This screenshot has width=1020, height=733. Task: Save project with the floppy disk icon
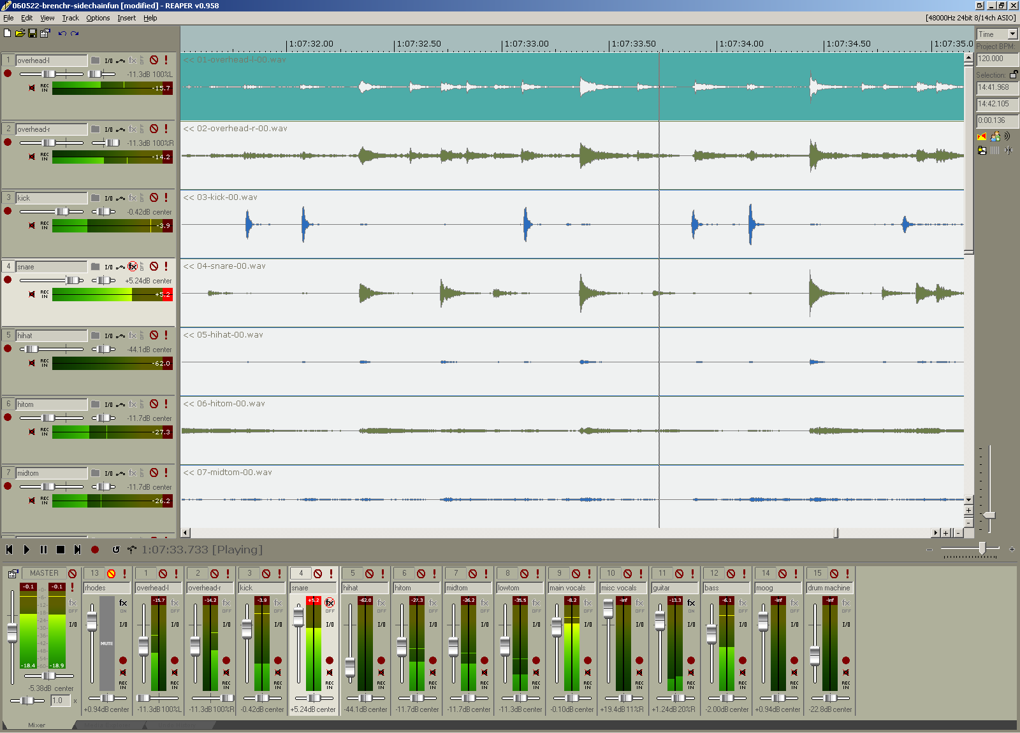33,33
